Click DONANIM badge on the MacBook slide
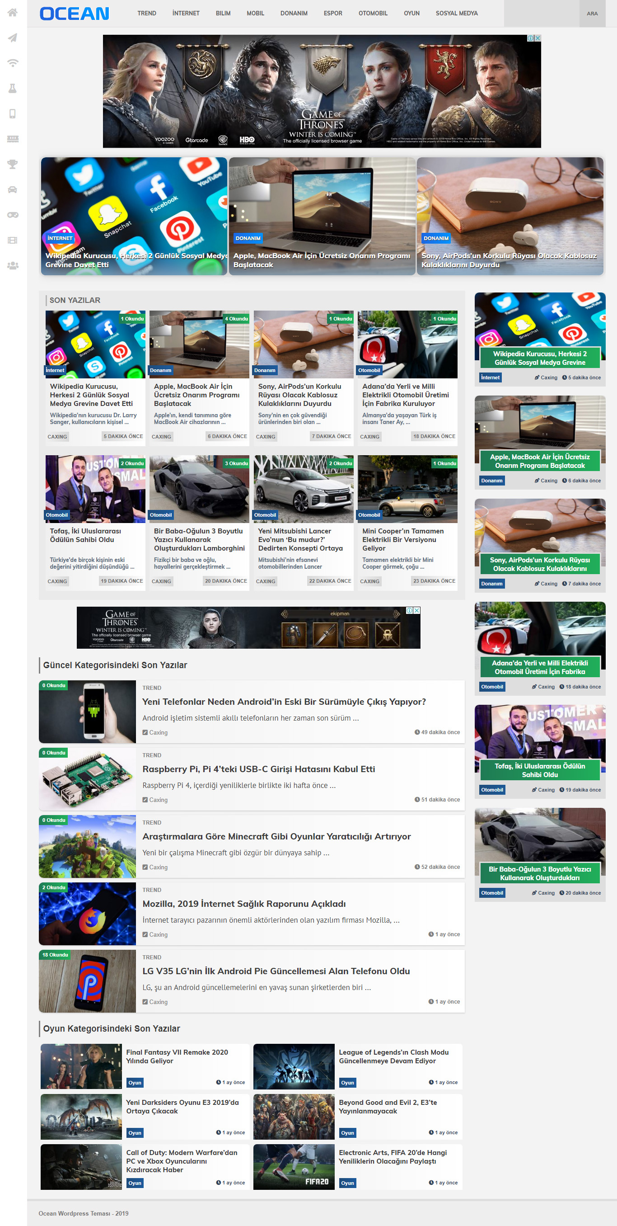Image resolution: width=617 pixels, height=1226 pixels. pyautogui.click(x=248, y=238)
